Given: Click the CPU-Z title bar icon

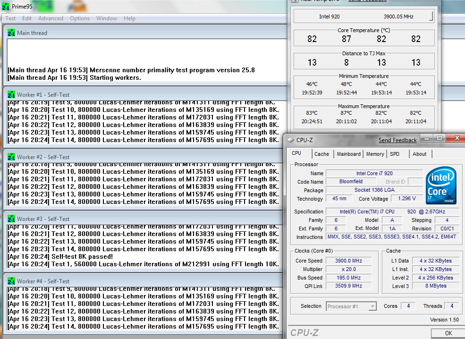Looking at the screenshot, I should [291, 140].
